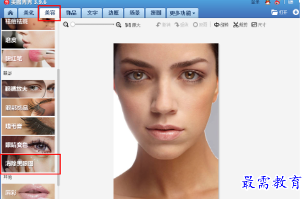Switch to the 美化 tab
Viewport: 306px width, 199px height.
[29, 13]
